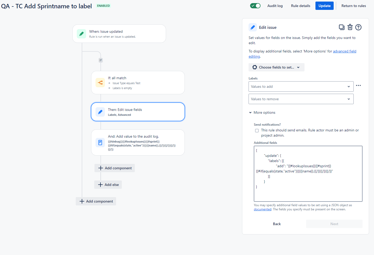Click the orange condition branch icon

[x=100, y=83]
